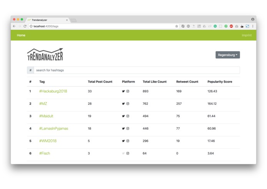Screen dimensions: 267x189
Task: Bookmark page with the star icon
Action: [x=177, y=26]
